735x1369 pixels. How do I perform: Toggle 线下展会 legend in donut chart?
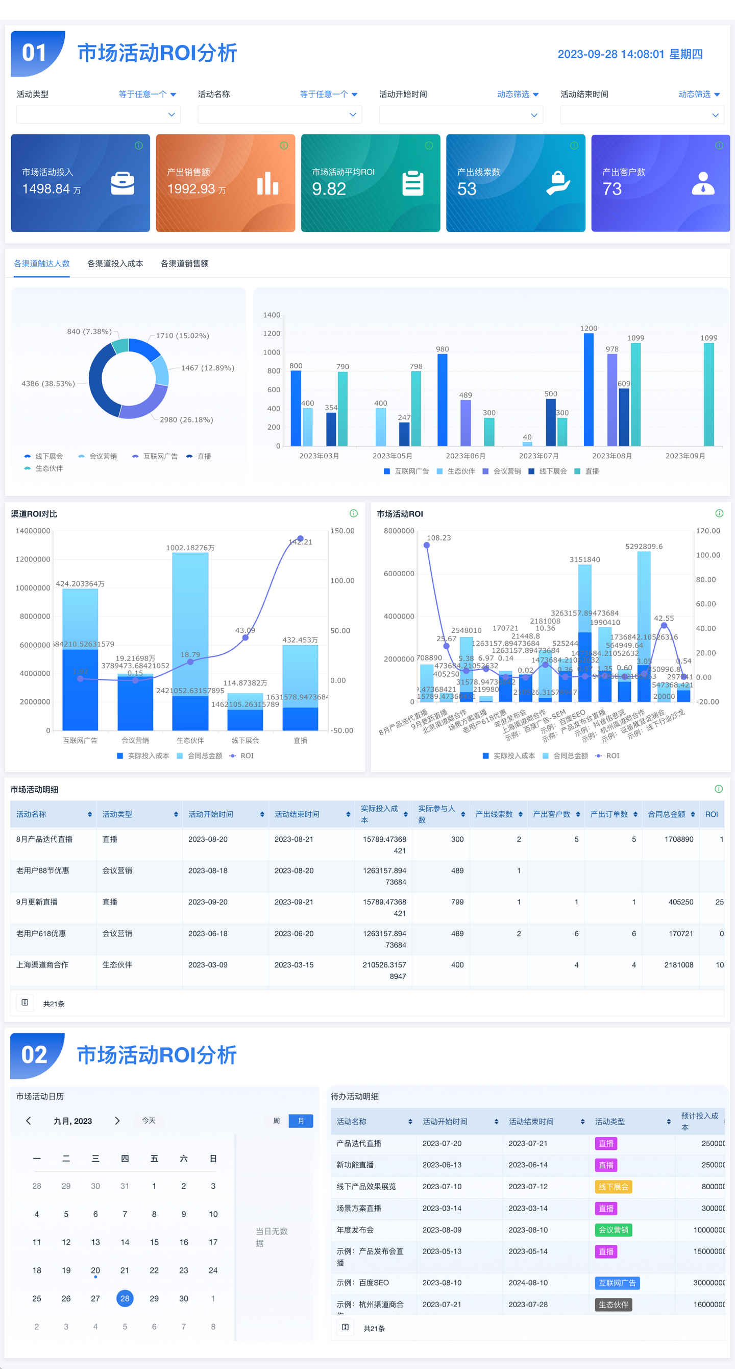pos(43,457)
